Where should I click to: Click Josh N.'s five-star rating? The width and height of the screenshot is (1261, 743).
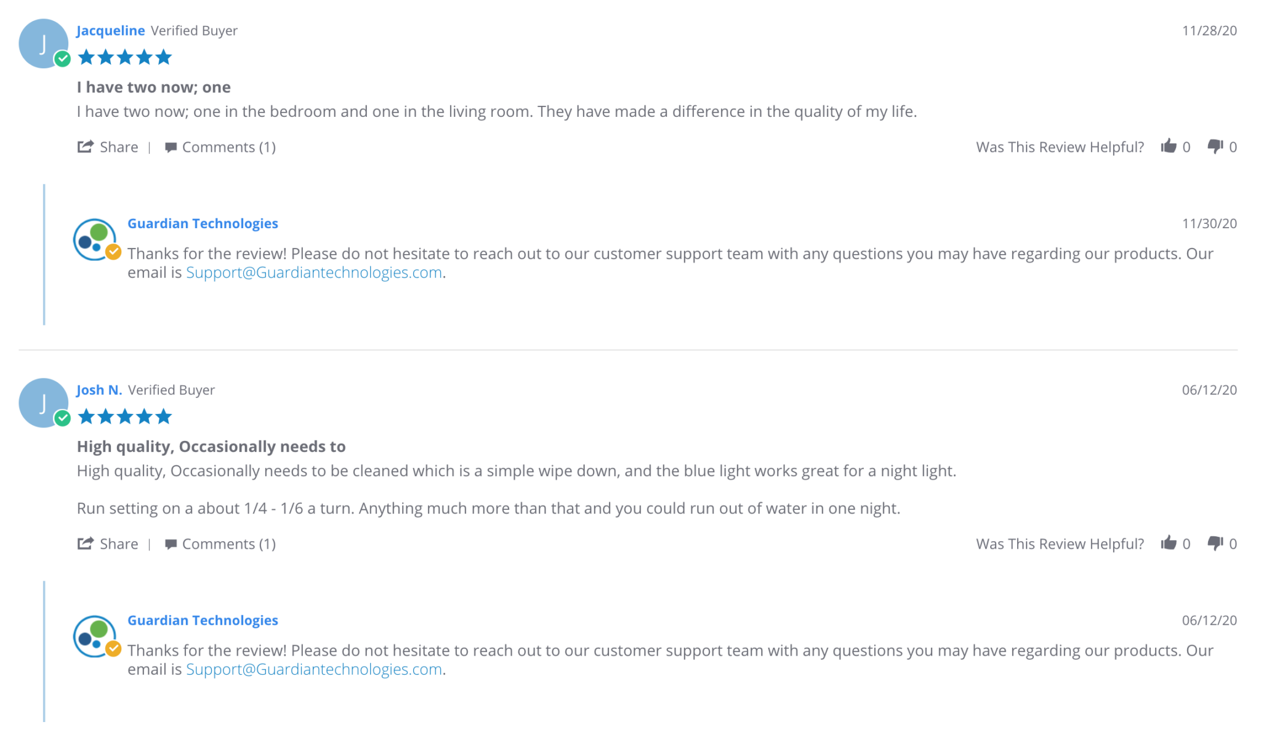pos(125,417)
